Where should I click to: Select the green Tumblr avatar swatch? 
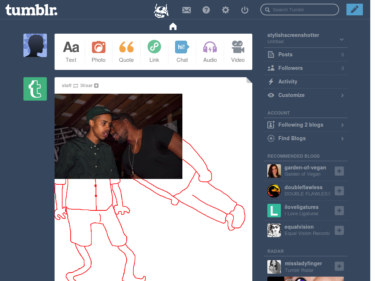tap(35, 89)
